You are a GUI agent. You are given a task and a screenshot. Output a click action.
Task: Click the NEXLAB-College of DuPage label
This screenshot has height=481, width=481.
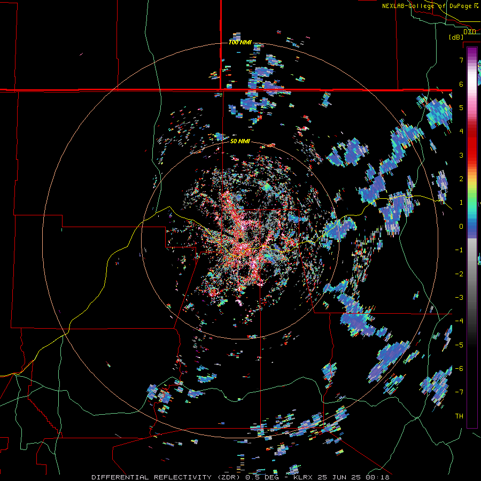click(x=430, y=6)
